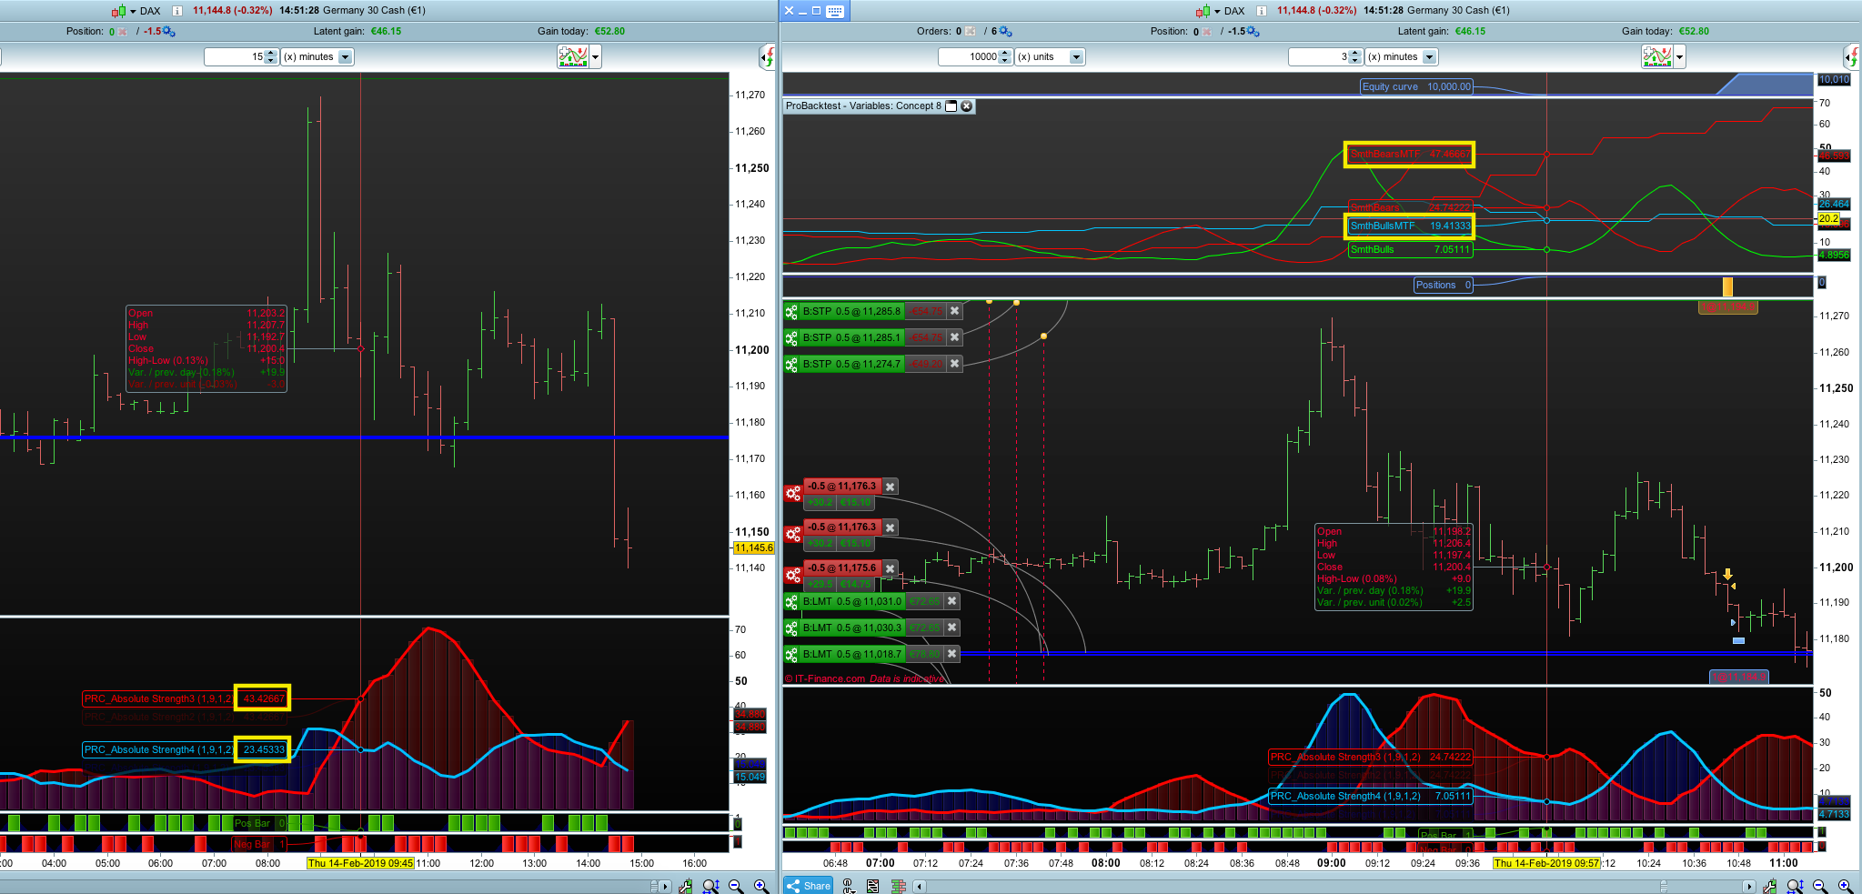The image size is (1862, 894).
Task: Cancel the B:STP 0.5 @ 11,274.7 order
Action: 954,364
